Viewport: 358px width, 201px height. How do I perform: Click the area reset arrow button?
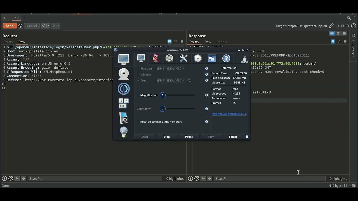coord(189,80)
